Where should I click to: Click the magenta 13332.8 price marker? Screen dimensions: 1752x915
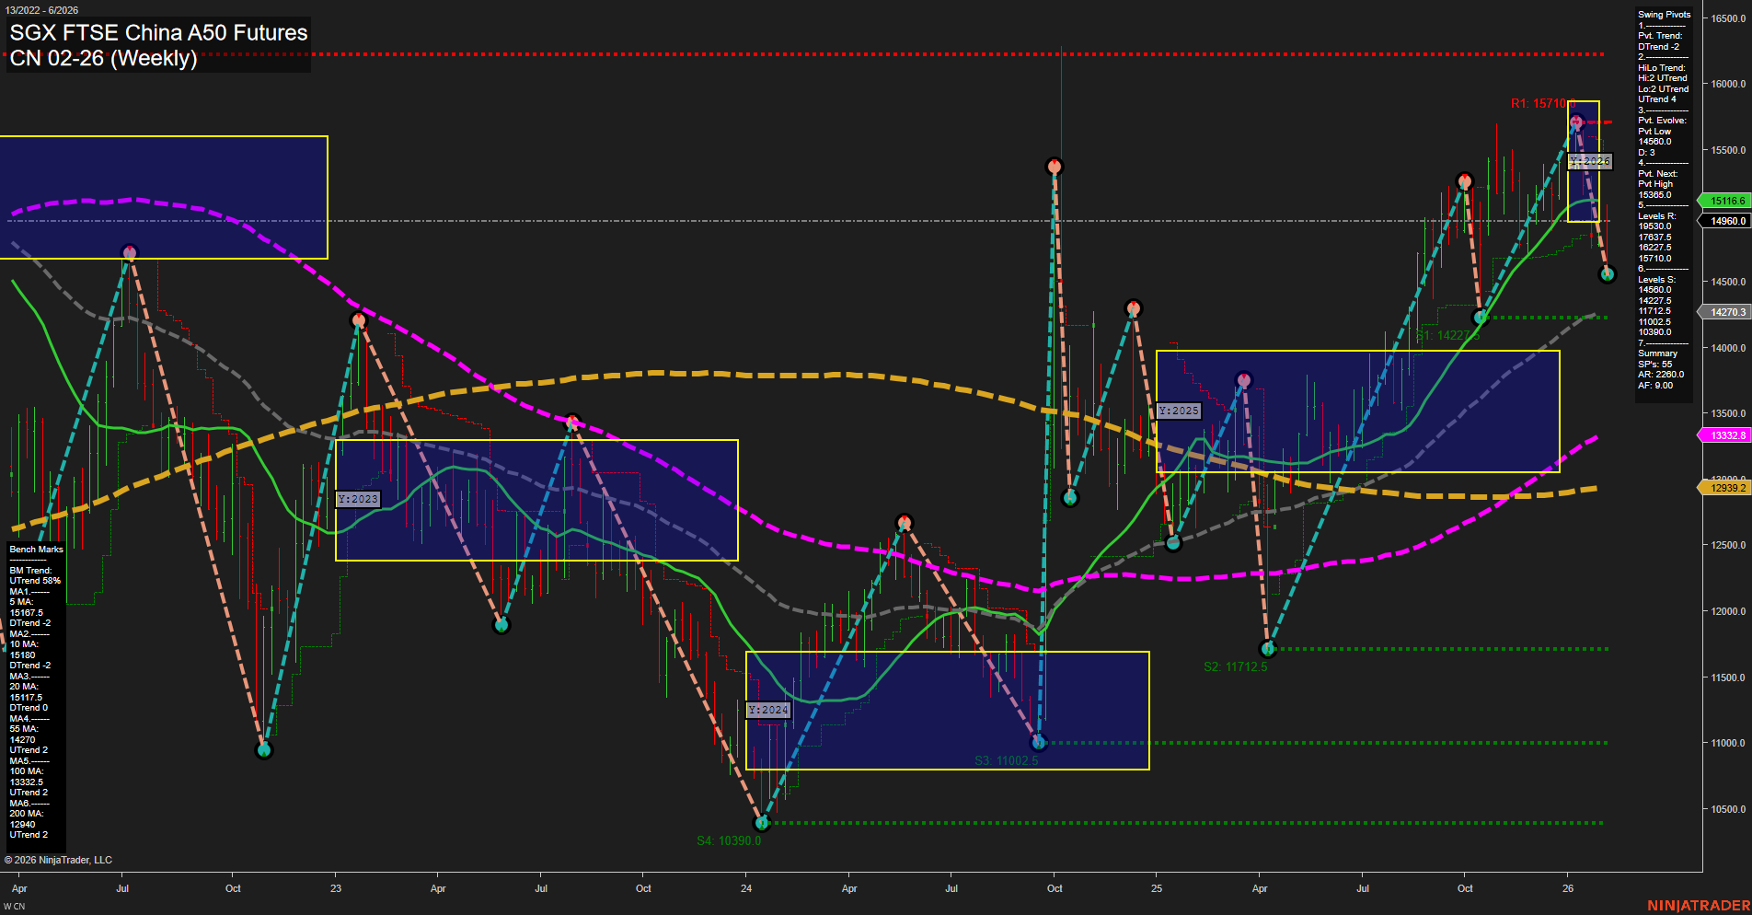1726,434
